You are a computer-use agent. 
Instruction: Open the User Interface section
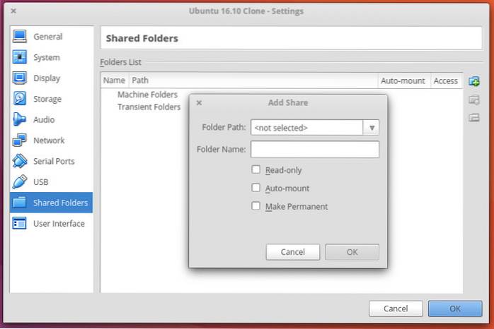click(x=59, y=224)
